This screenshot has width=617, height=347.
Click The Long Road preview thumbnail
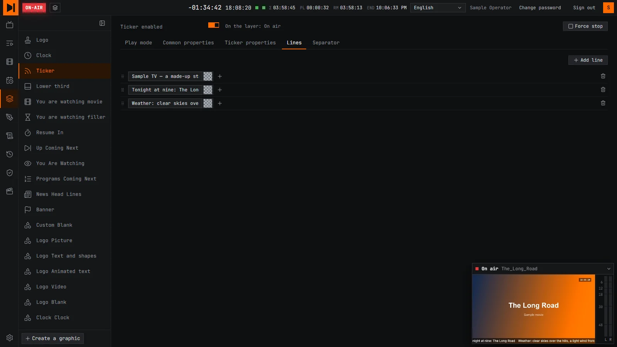[534, 308]
